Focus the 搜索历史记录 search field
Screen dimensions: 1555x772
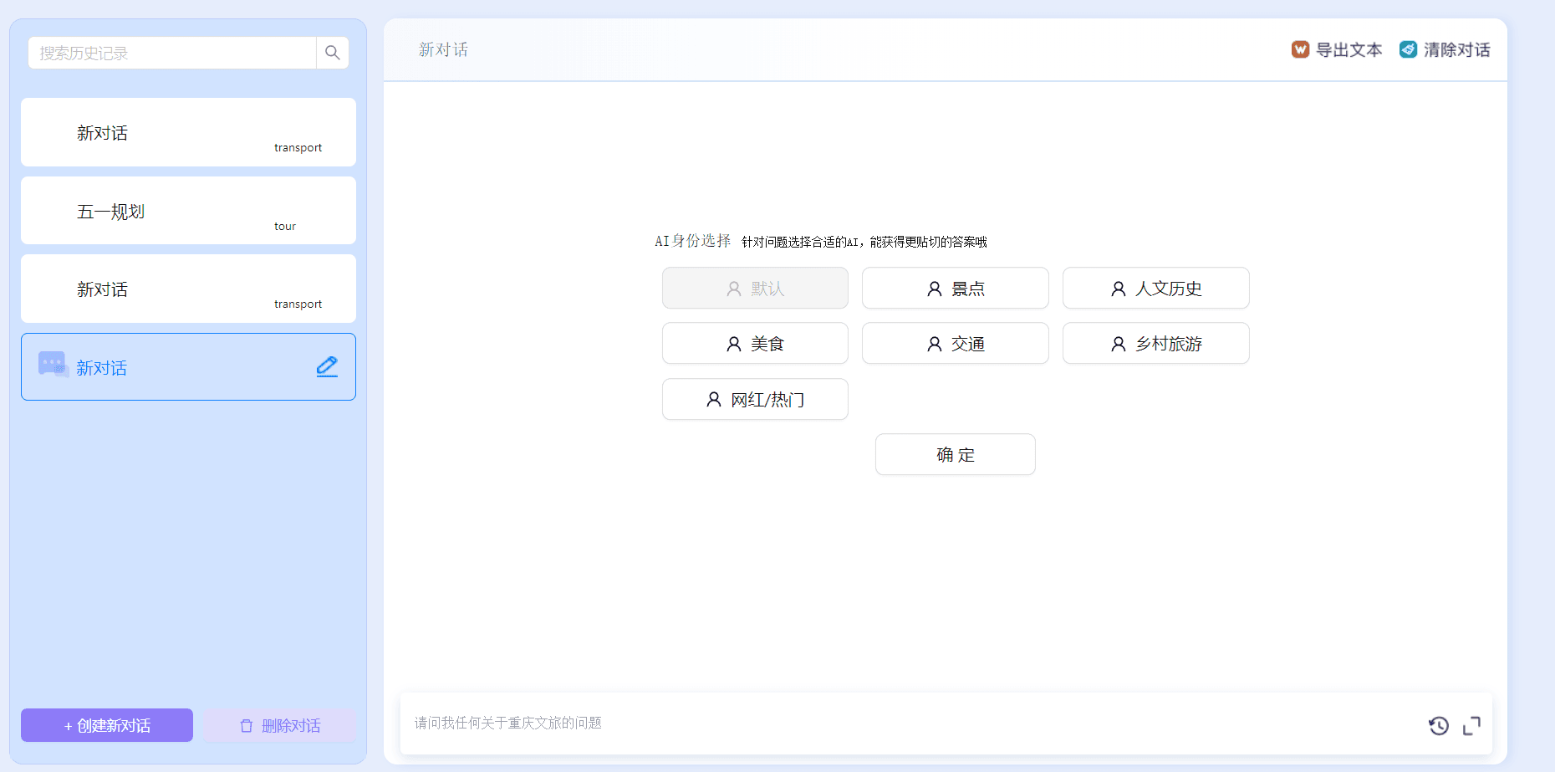[171, 53]
